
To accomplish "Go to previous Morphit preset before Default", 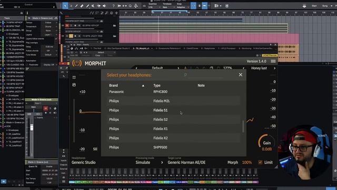I will [136, 68].
